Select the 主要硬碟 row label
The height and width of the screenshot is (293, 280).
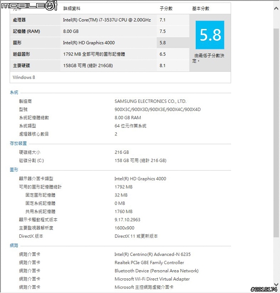pyautogui.click(x=22, y=65)
